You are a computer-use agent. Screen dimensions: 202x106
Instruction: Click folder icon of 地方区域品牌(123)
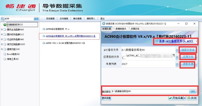[5, 44]
